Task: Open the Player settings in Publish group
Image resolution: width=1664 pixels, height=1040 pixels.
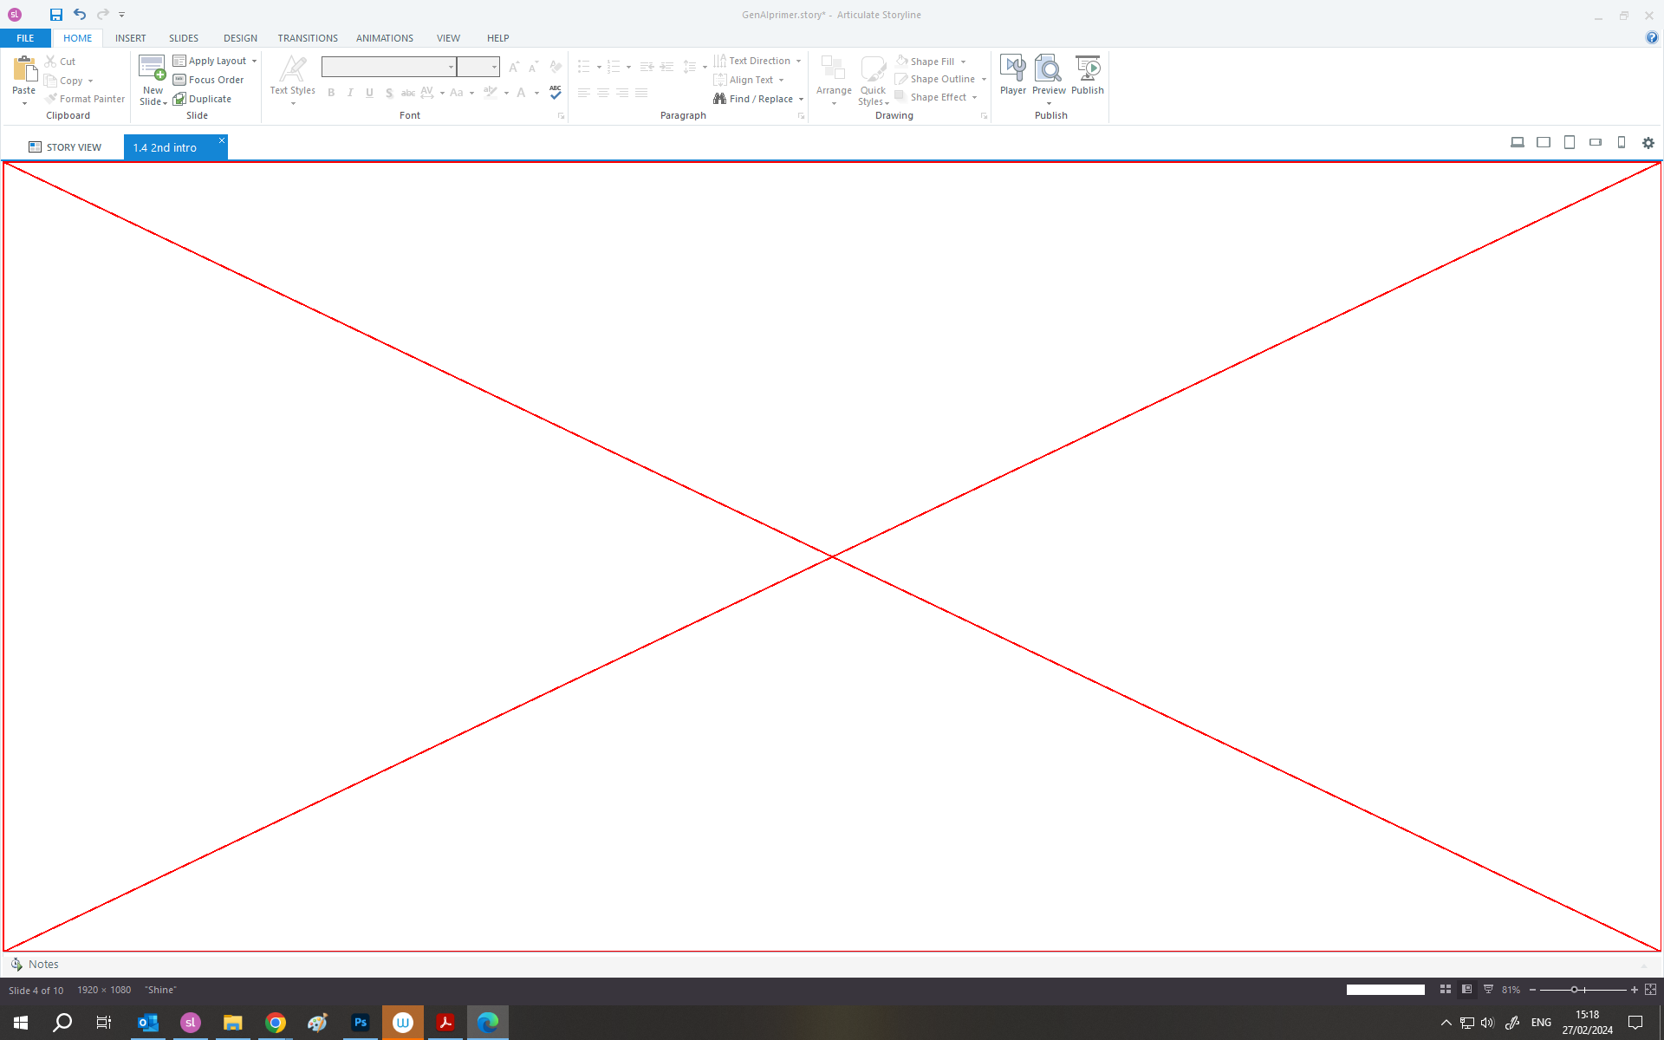Action: 1012,78
